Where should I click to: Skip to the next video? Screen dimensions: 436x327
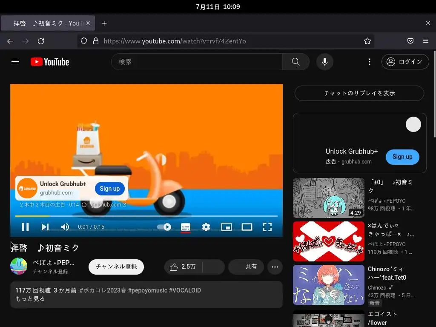tap(45, 227)
